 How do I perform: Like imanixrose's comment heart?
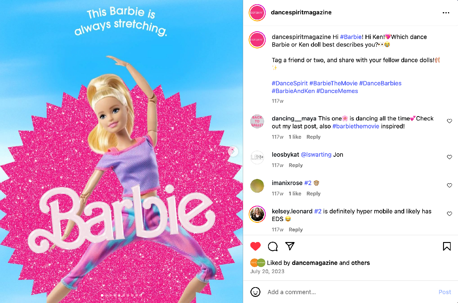(x=449, y=185)
